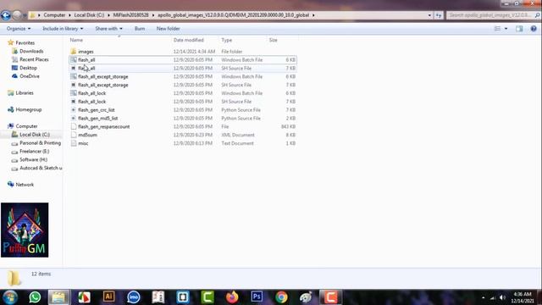Select flash_all_except_storage SH Source File
The height and width of the screenshot is (305, 542).
[x=183, y=85]
